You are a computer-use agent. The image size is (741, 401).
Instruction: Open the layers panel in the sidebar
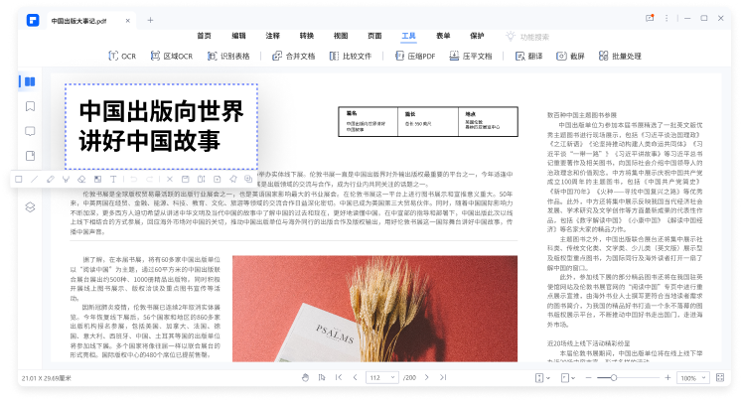[31, 206]
